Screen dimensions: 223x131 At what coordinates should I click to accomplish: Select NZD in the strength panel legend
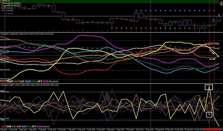coord(46,82)
